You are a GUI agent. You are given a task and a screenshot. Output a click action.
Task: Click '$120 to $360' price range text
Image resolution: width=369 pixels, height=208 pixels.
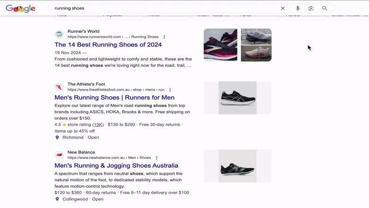pos(68,193)
